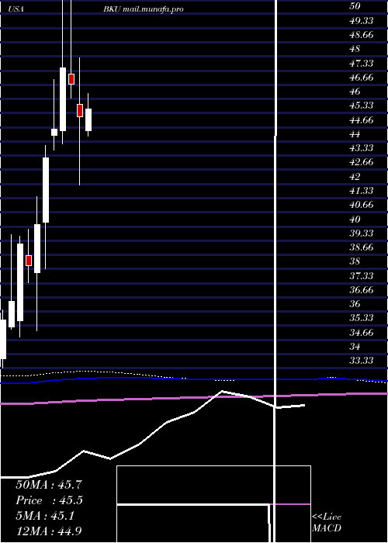
Task: Click the 46 price axis label
Action: pyautogui.click(x=355, y=91)
